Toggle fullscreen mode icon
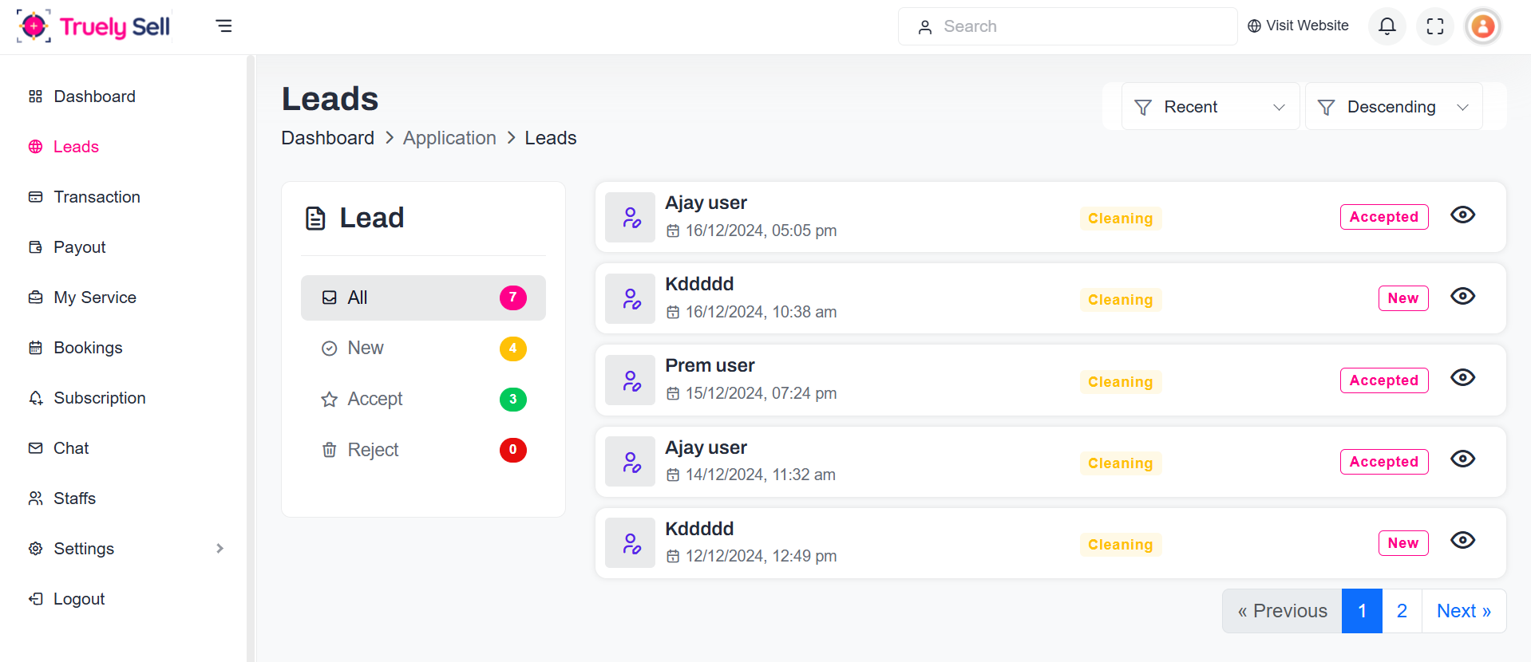1531x662 pixels. [x=1434, y=26]
